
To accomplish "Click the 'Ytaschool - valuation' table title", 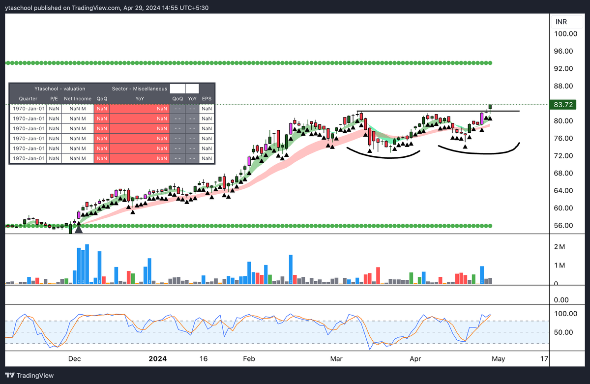I will 59,89.
